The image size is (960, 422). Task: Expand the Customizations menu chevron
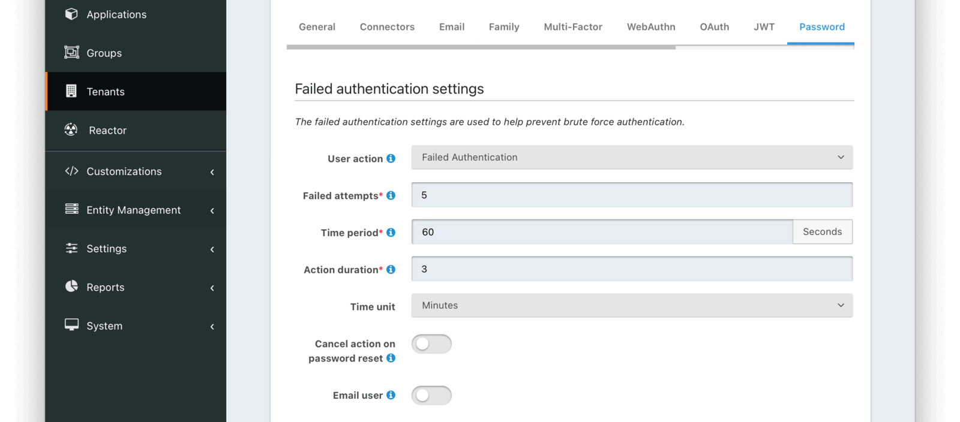[x=212, y=172]
